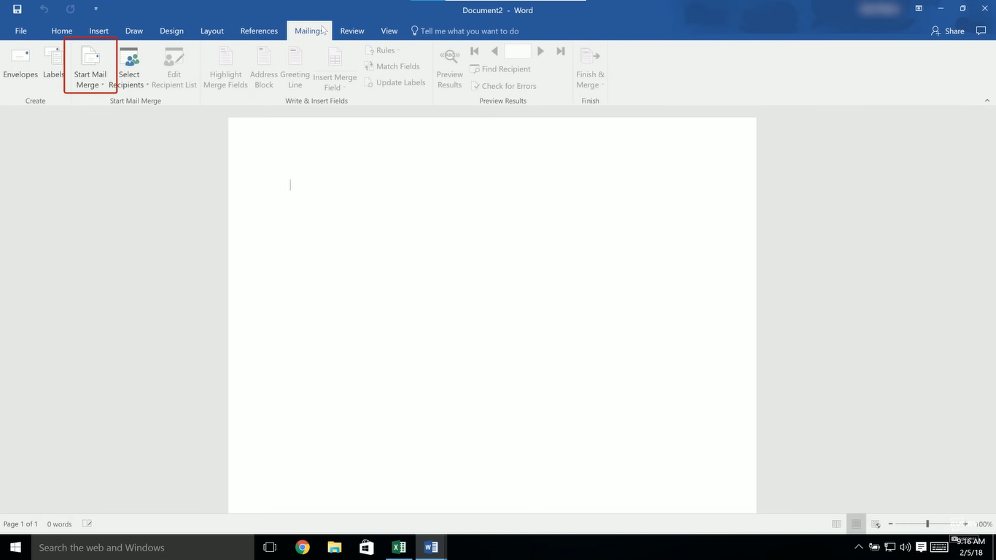Screen dimensions: 996x560
Task: Switch document to Read Mode view
Action: tap(836, 524)
